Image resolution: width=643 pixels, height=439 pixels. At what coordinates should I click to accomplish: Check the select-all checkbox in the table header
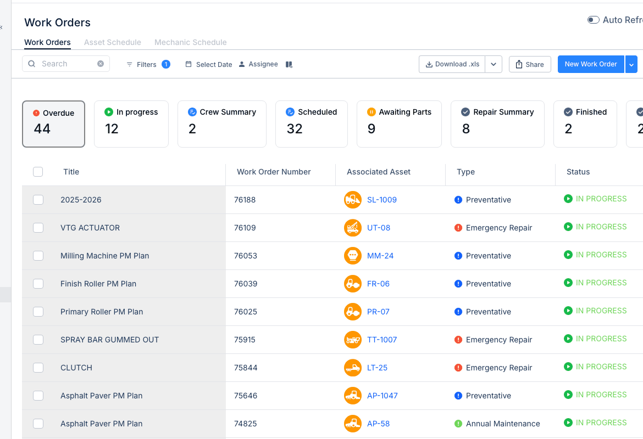click(38, 171)
